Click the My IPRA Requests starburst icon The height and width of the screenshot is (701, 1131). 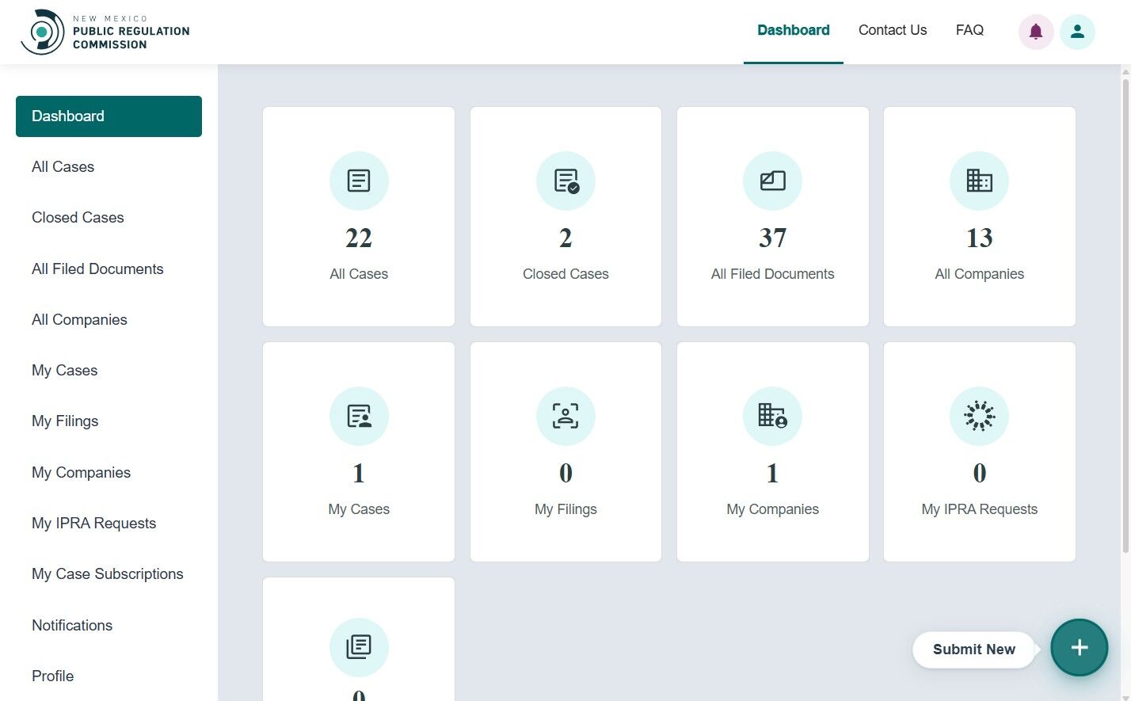[x=979, y=416]
